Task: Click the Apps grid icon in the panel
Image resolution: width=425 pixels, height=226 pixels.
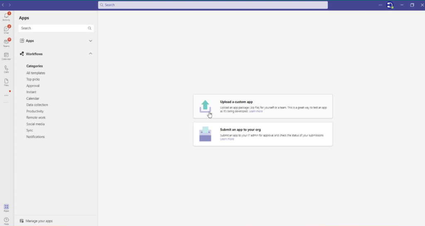Action: point(22,41)
